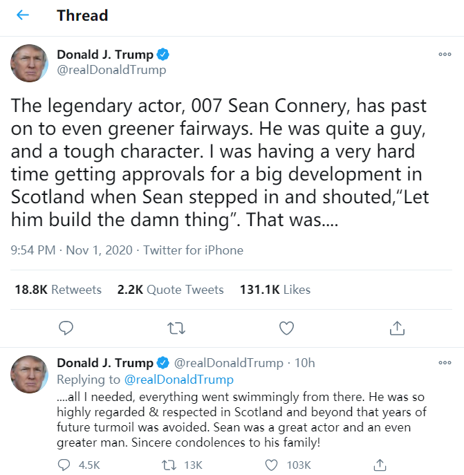Viewport: 464px width, 475px height.
Task: Like the main tweet with heart icon
Action: [286, 328]
